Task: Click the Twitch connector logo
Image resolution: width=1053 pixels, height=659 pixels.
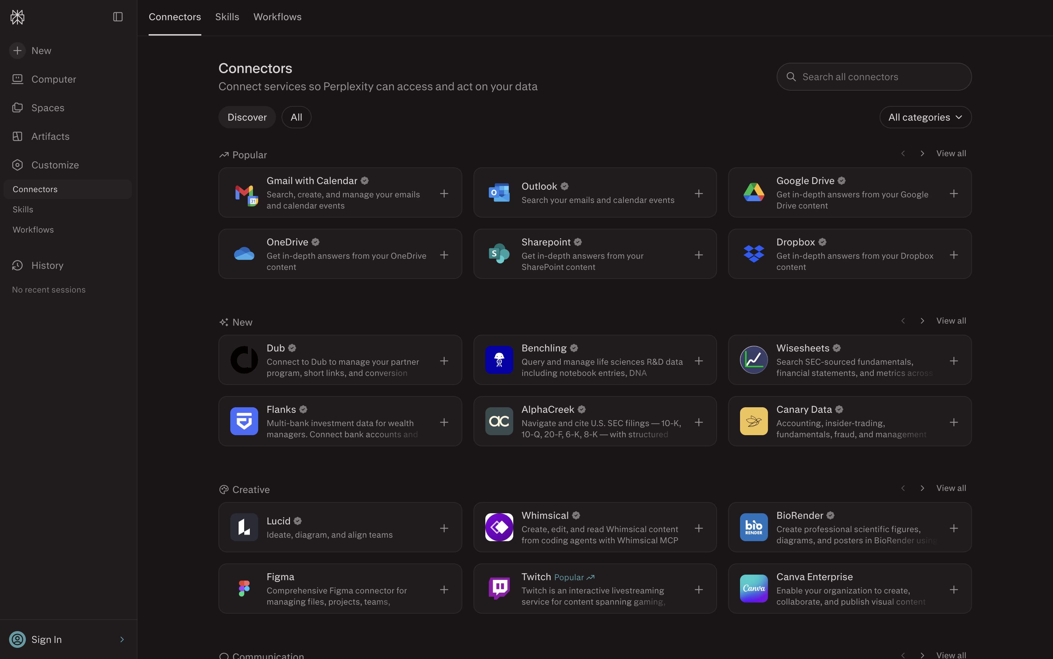Action: 499,589
